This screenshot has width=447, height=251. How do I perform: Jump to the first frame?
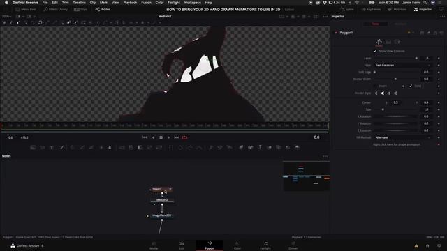pyautogui.click(x=145, y=137)
